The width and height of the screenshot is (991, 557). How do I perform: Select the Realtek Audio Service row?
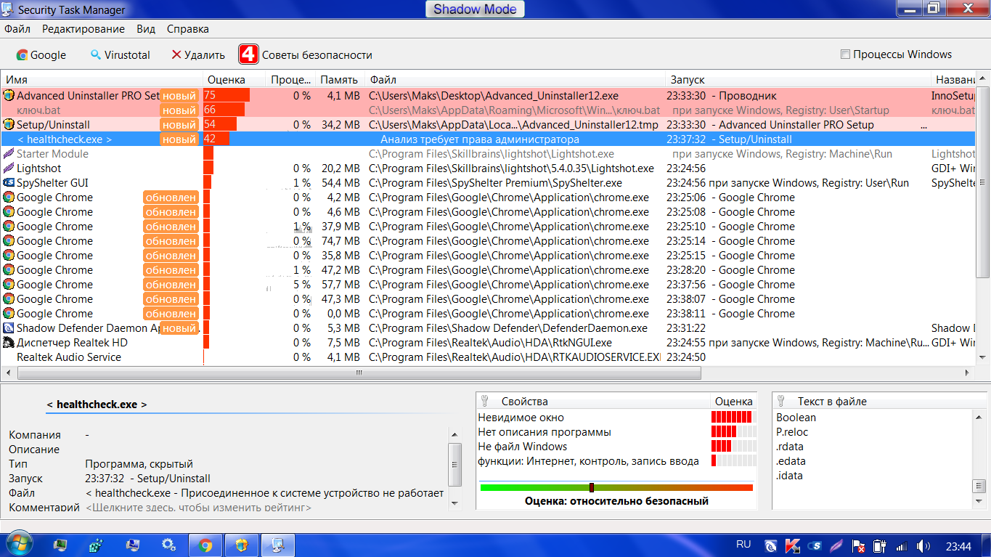tap(488, 357)
